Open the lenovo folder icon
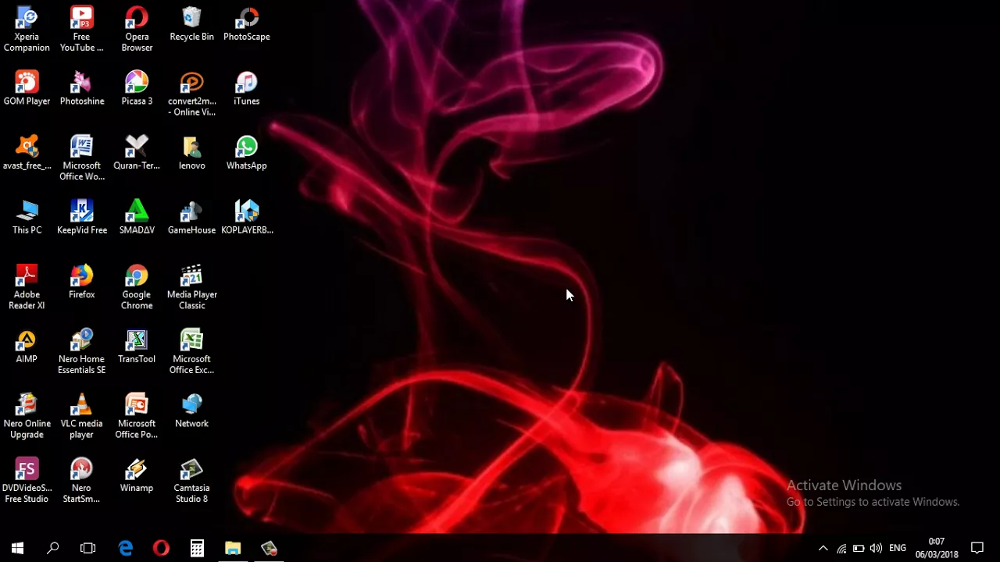1000x562 pixels. [x=191, y=154]
